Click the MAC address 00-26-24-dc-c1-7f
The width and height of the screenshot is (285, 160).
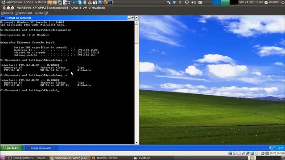click(54, 70)
